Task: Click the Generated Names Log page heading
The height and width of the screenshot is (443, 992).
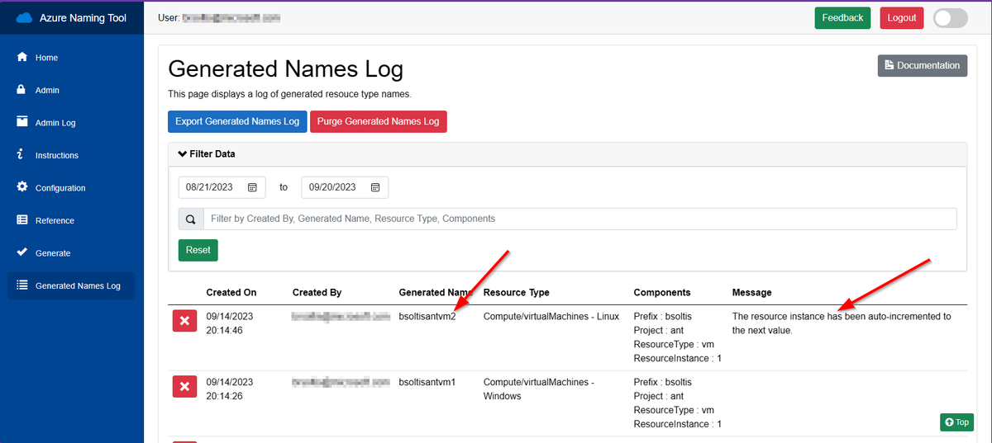Action: pyautogui.click(x=286, y=68)
